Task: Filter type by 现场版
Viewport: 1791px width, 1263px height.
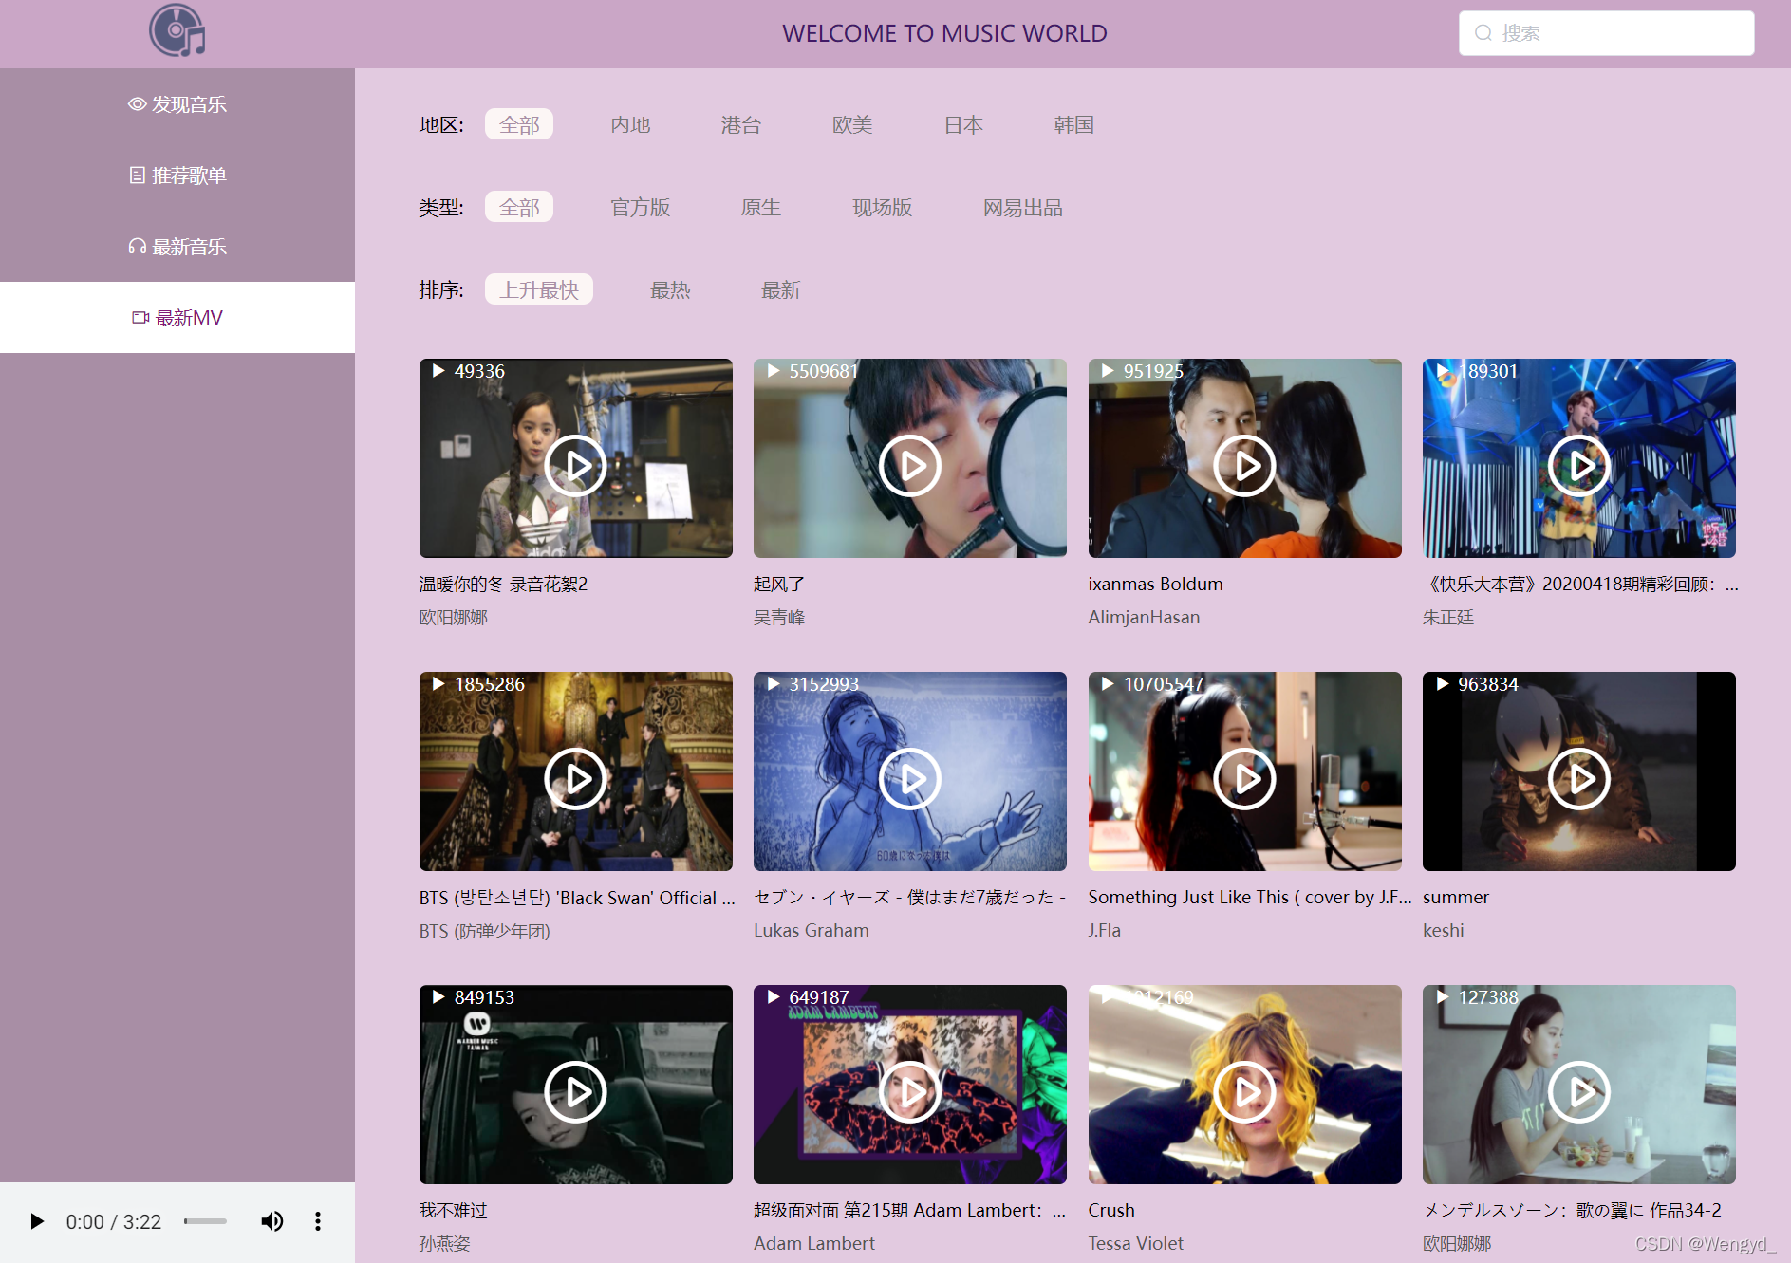Action: [883, 207]
